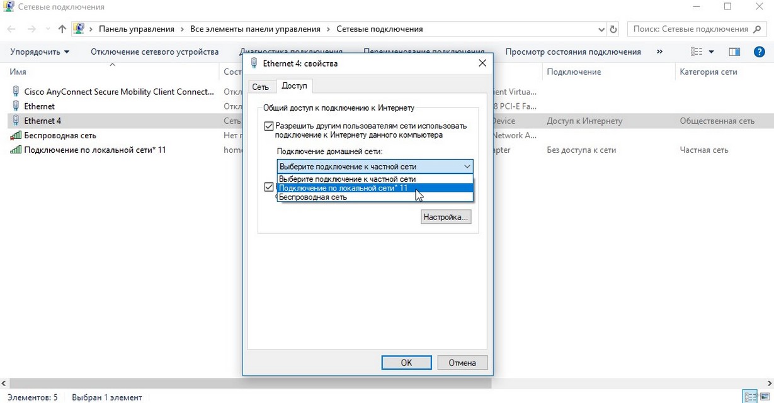This screenshot has height=403, width=774.
Task: Toggle allow other users to share internet
Action: 269,126
